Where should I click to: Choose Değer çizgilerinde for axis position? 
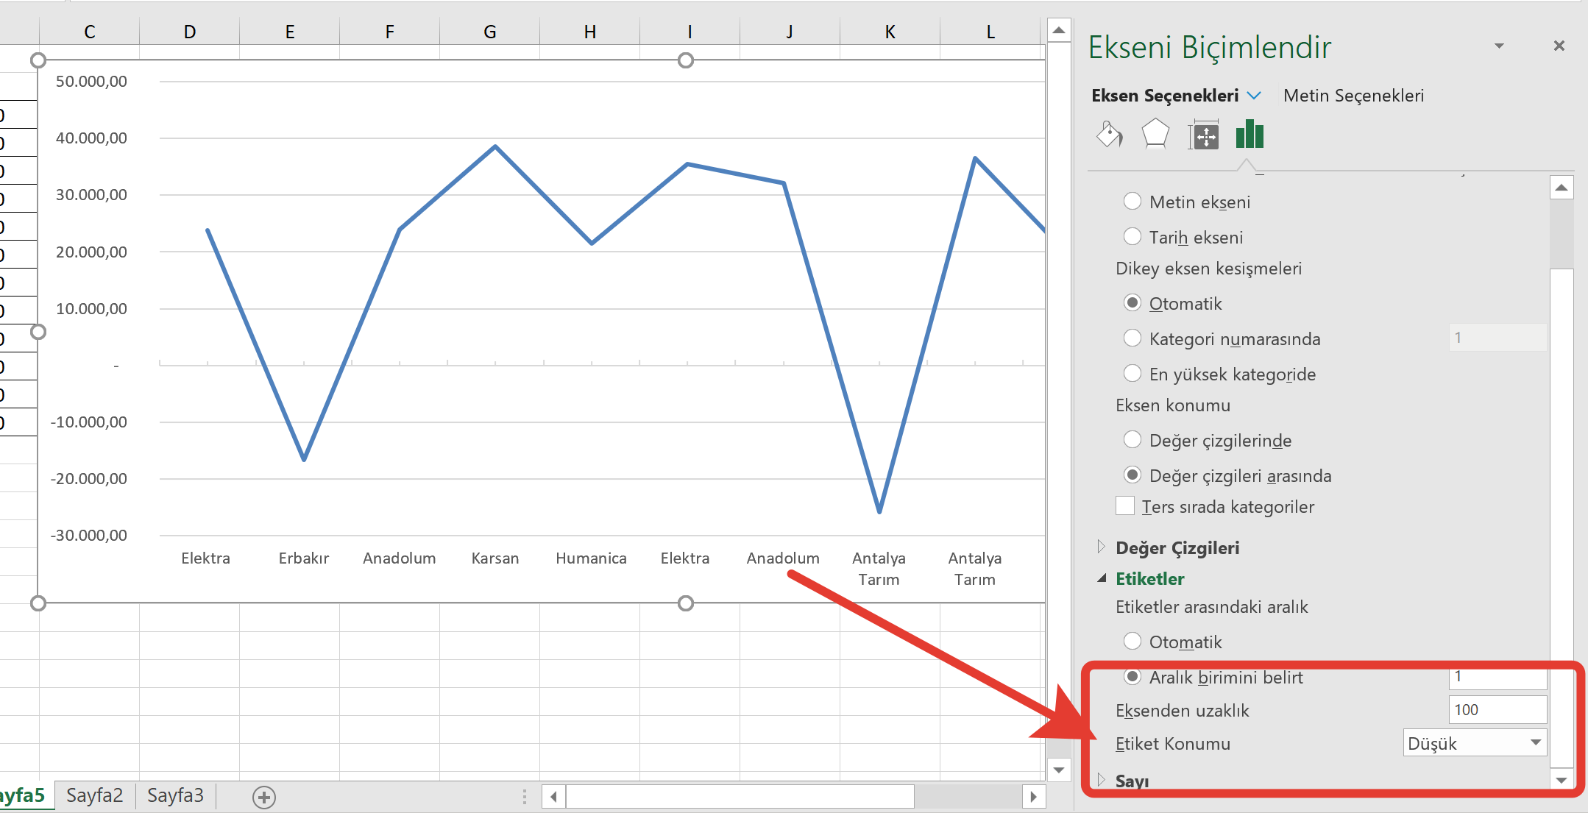coord(1132,439)
